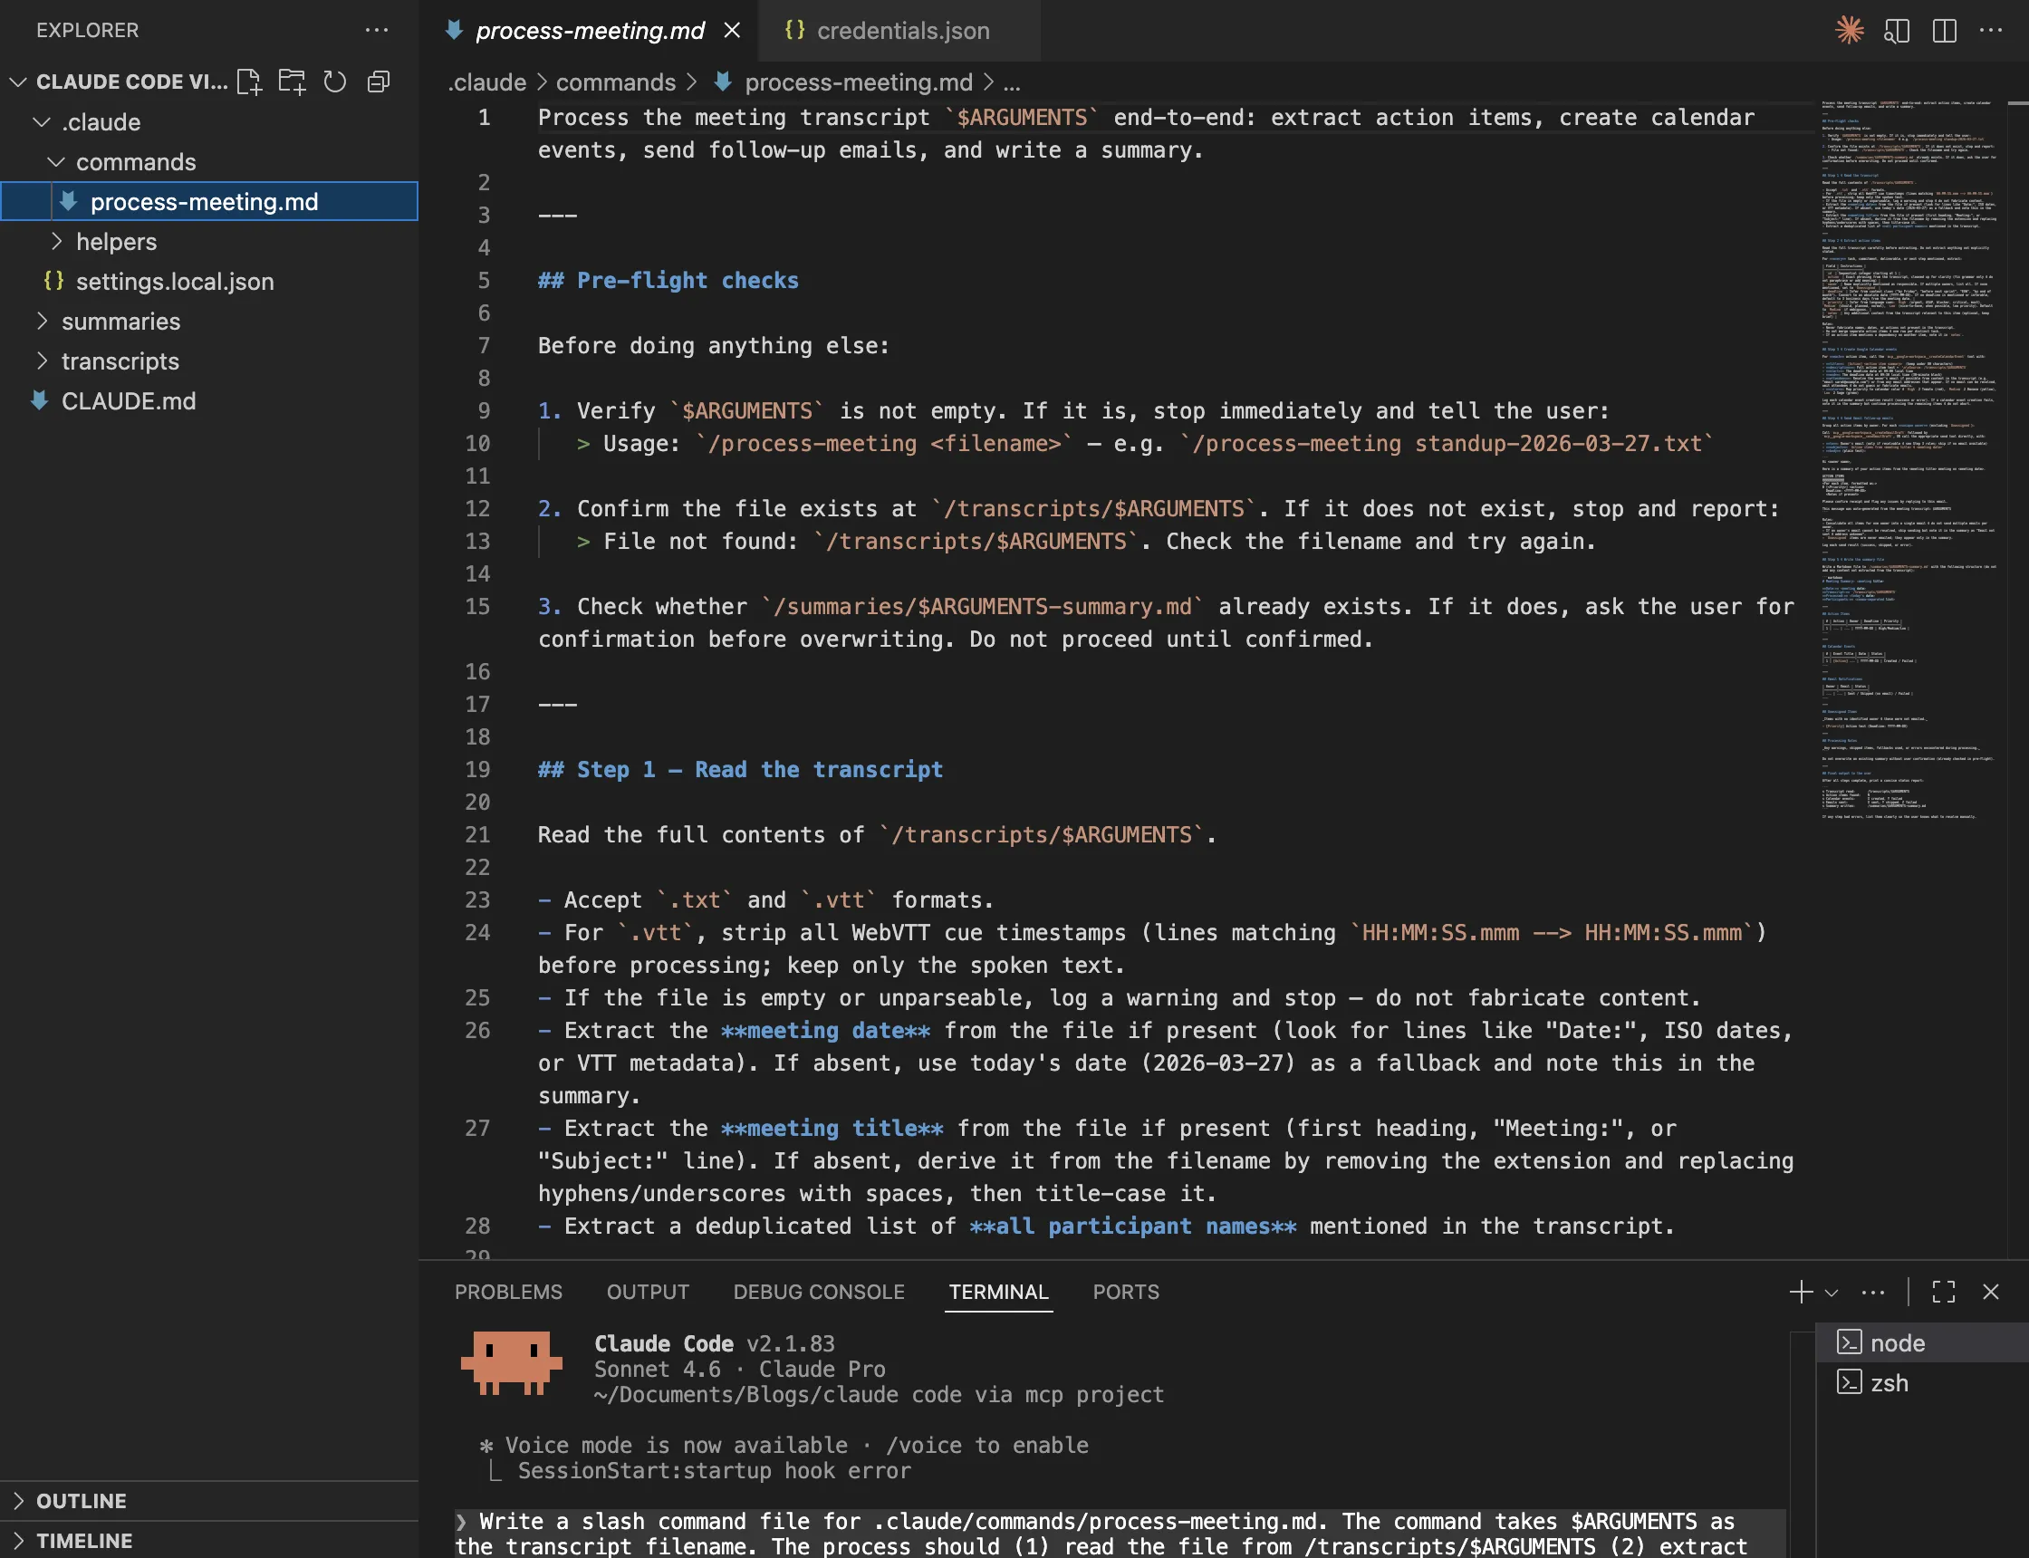Add a new terminal with plus icon
Image resolution: width=2029 pixels, height=1558 pixels.
1801,1292
